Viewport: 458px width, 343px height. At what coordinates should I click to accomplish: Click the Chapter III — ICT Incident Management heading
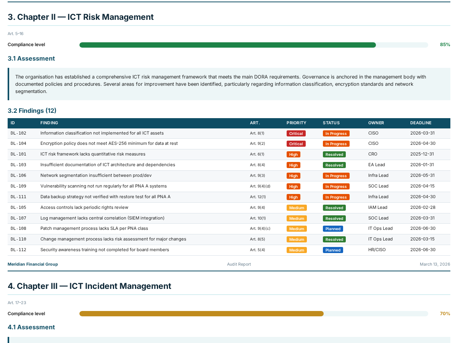[90, 286]
